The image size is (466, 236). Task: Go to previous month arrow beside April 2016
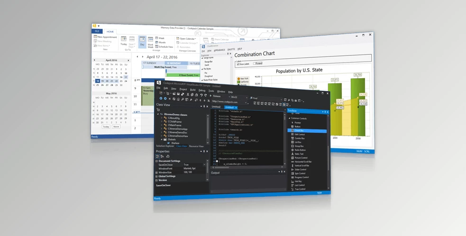(x=94, y=60)
